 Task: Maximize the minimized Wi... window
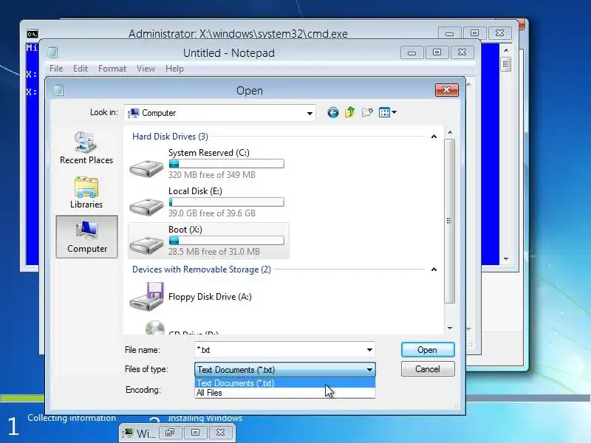195,432
